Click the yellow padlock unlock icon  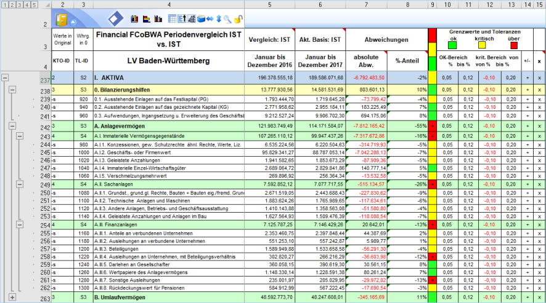(x=238, y=19)
